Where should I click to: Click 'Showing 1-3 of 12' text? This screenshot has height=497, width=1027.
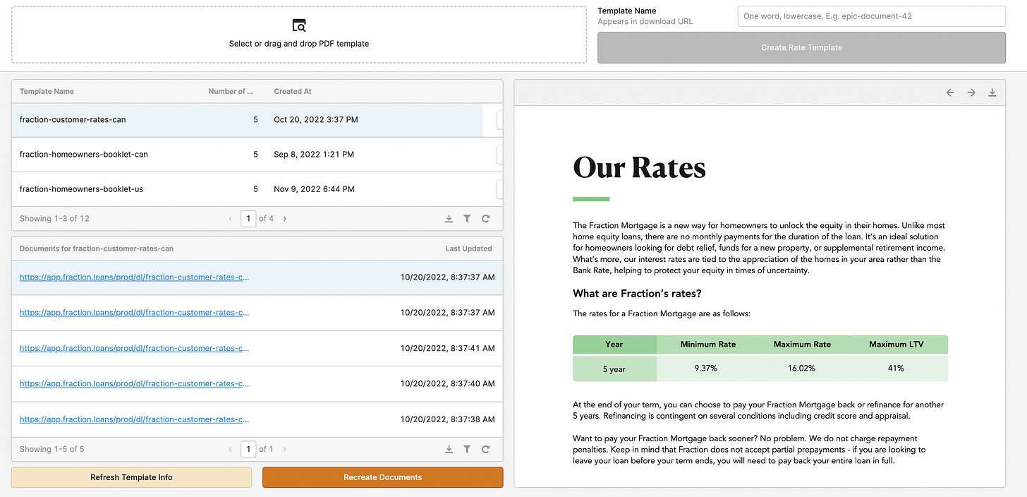[54, 219]
